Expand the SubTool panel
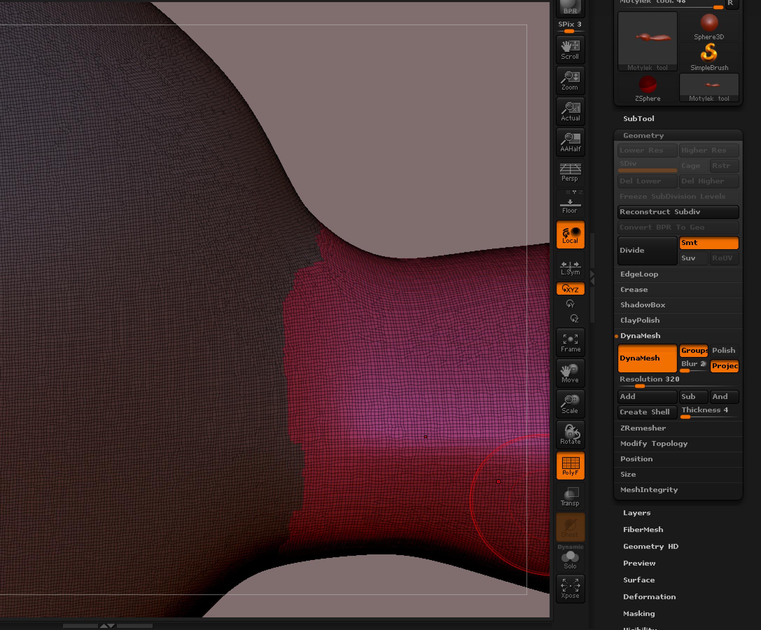The image size is (761, 630). 638,118
